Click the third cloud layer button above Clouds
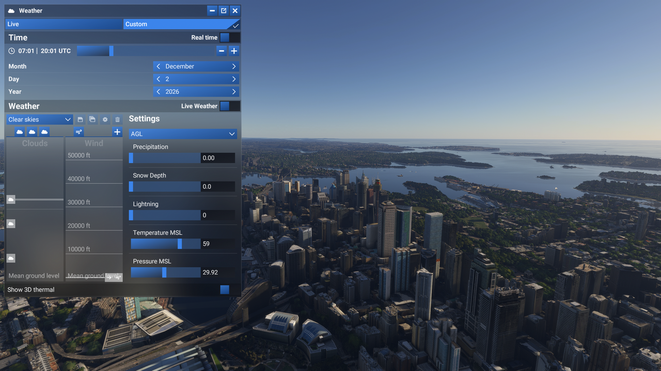The width and height of the screenshot is (661, 371). click(44, 132)
